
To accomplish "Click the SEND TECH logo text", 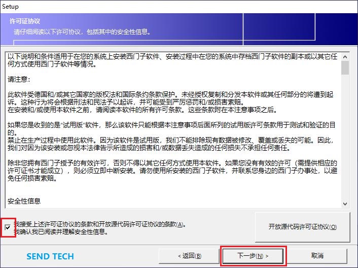I will click(x=50, y=256).
